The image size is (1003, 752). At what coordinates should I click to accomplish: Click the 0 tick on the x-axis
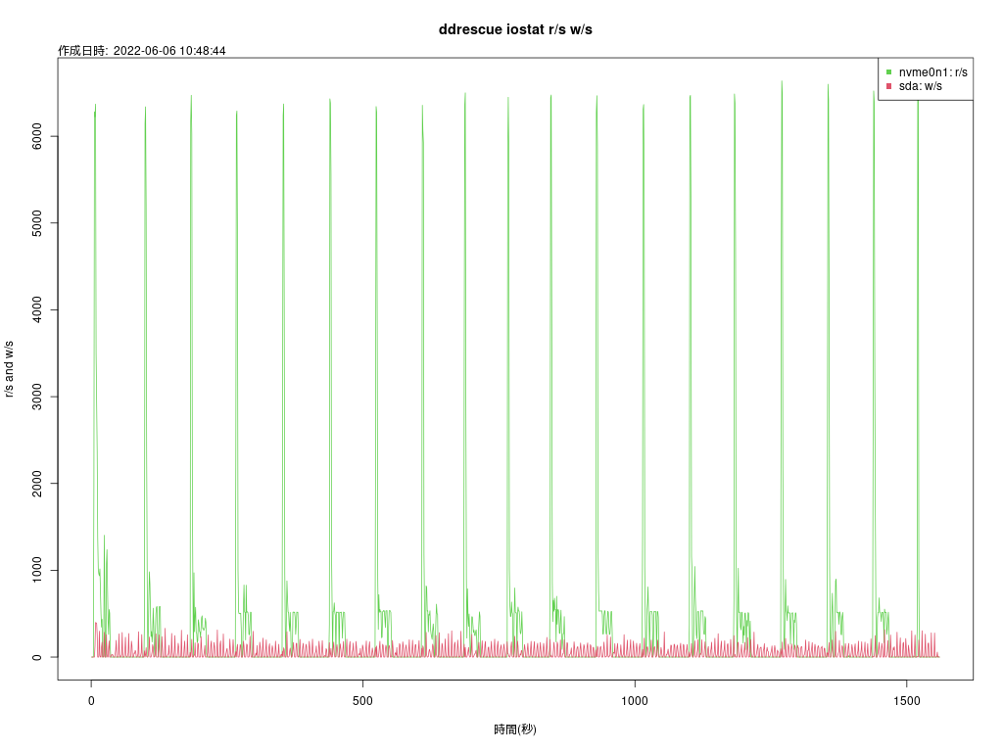pyautogui.click(x=91, y=701)
